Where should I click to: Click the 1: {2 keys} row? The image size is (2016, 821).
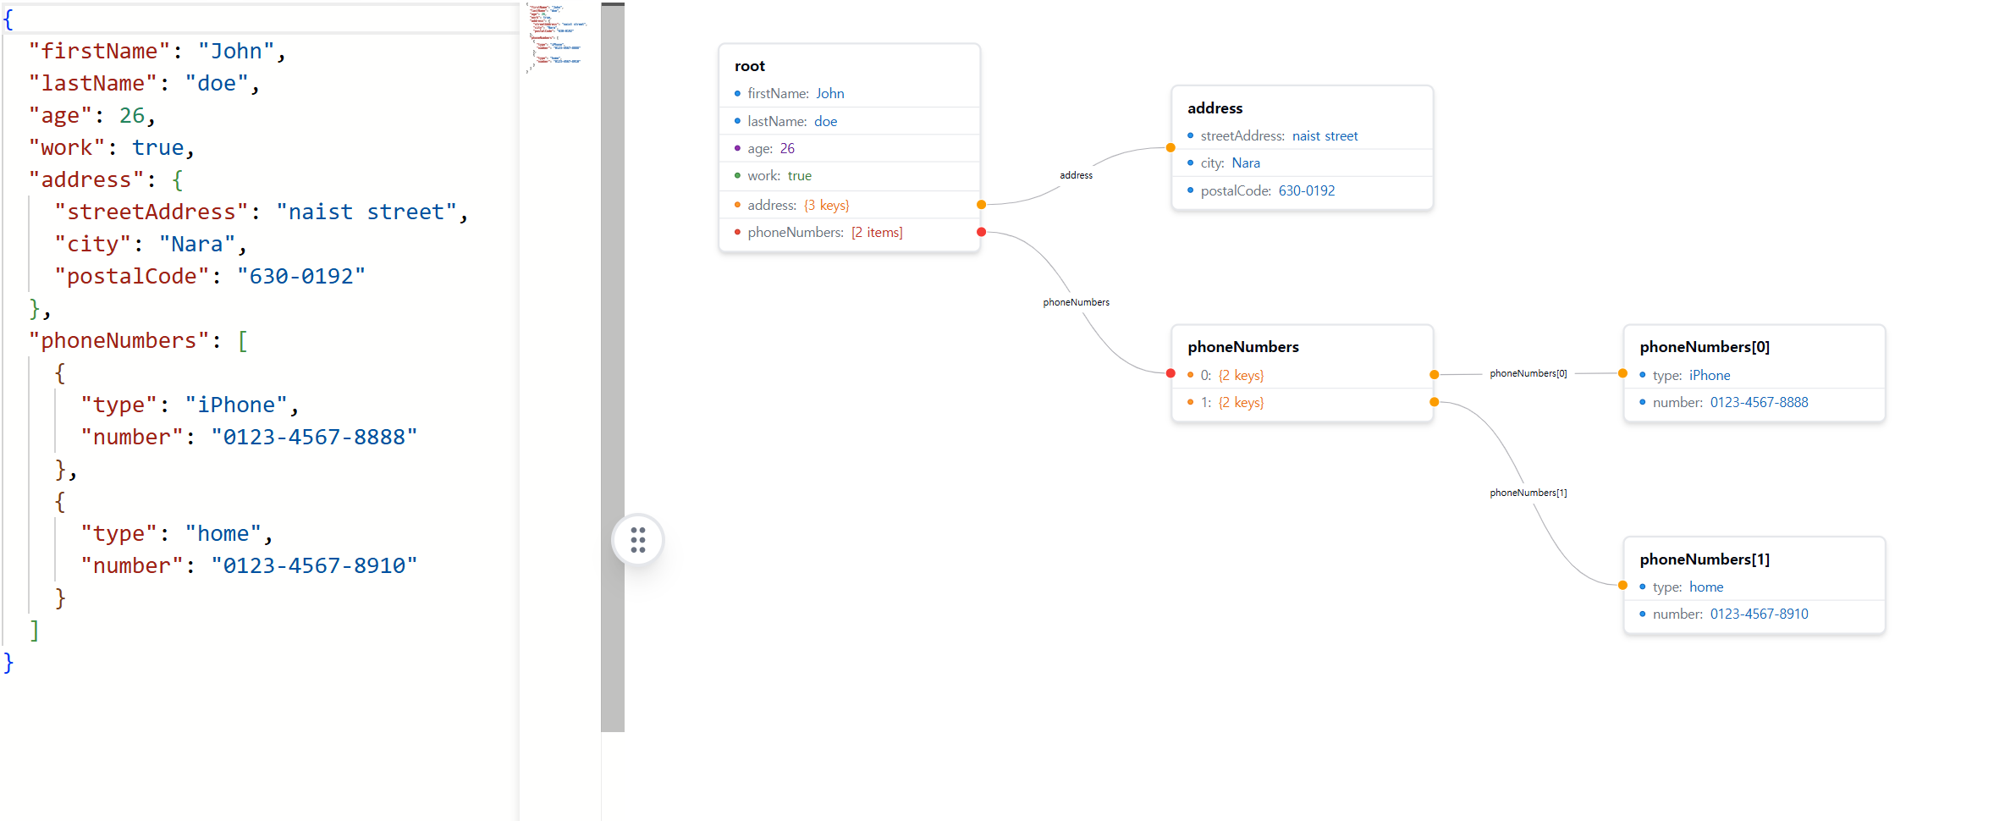(1303, 402)
